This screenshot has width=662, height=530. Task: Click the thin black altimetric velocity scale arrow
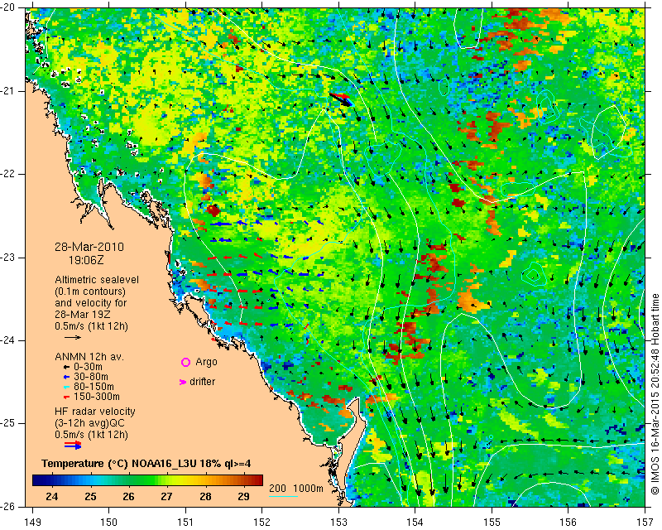[73, 337]
